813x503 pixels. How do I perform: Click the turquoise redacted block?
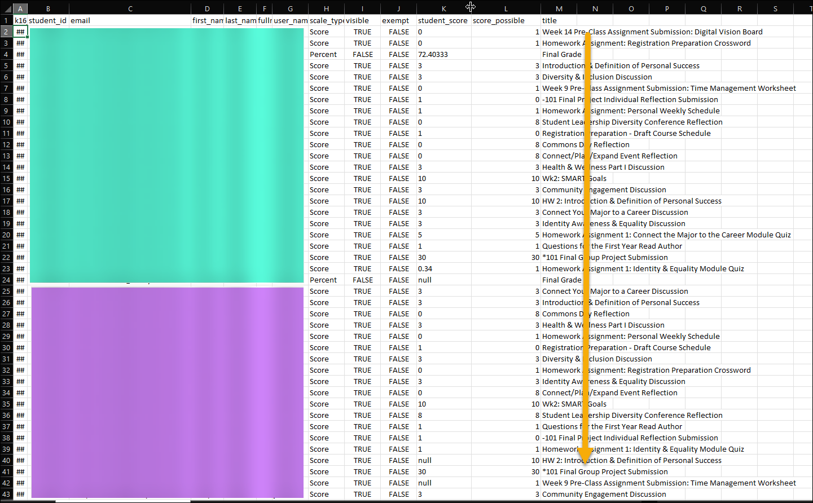click(x=166, y=155)
